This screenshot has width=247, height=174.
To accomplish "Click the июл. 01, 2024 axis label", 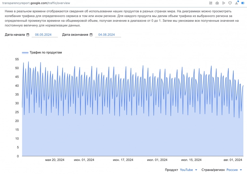I will 157,160.
